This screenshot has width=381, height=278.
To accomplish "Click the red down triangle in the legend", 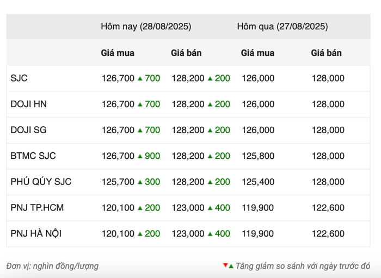I will point(225,265).
